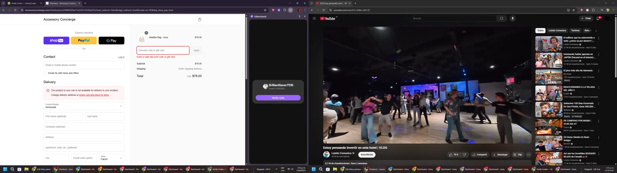The image size is (617, 173).
Task: Dislike the video with thumbs down
Action: tap(465, 155)
